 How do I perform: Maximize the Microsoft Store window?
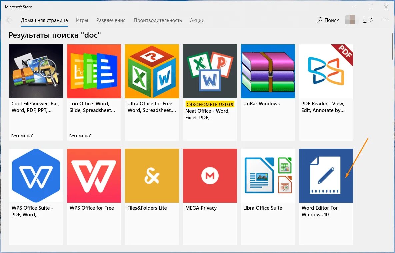pyautogui.click(x=371, y=7)
